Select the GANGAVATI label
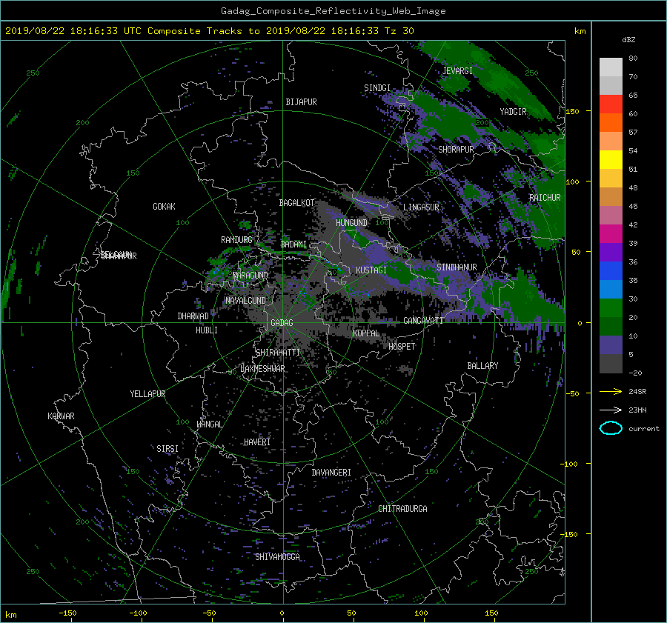Viewport: 667px width, 623px height. [x=423, y=321]
